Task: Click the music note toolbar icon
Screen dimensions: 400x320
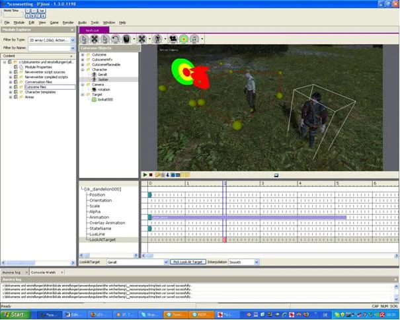Action: tap(194, 39)
